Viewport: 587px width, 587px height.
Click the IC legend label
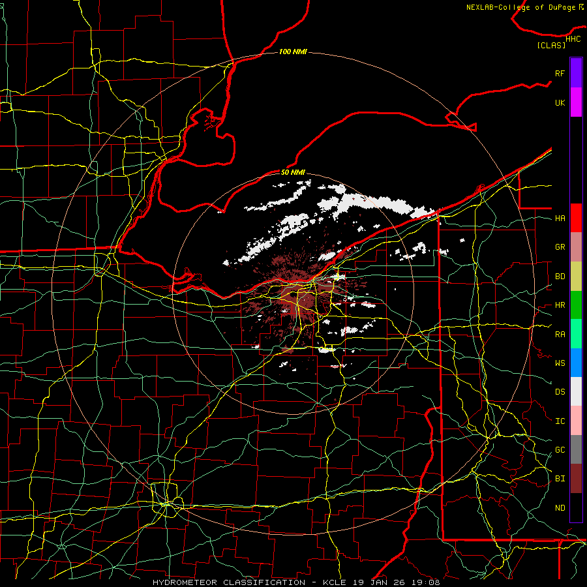click(560, 421)
